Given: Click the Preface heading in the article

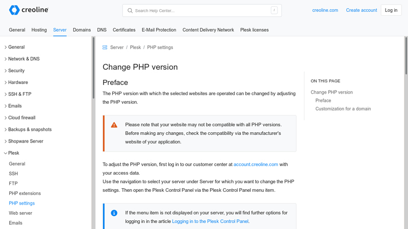Looking at the screenshot, I should click(x=115, y=82).
